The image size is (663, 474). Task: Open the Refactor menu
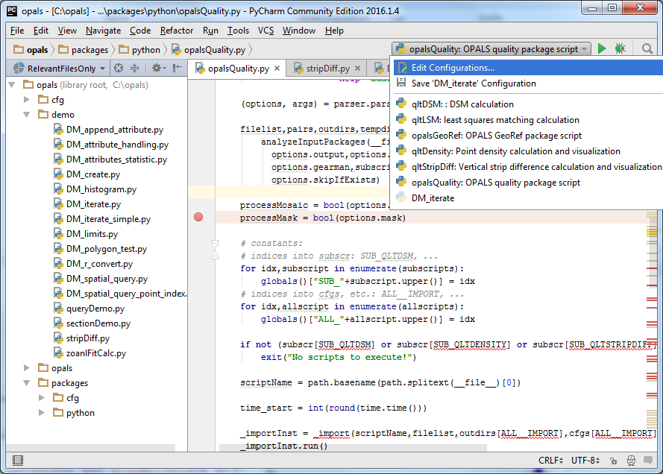coord(176,31)
